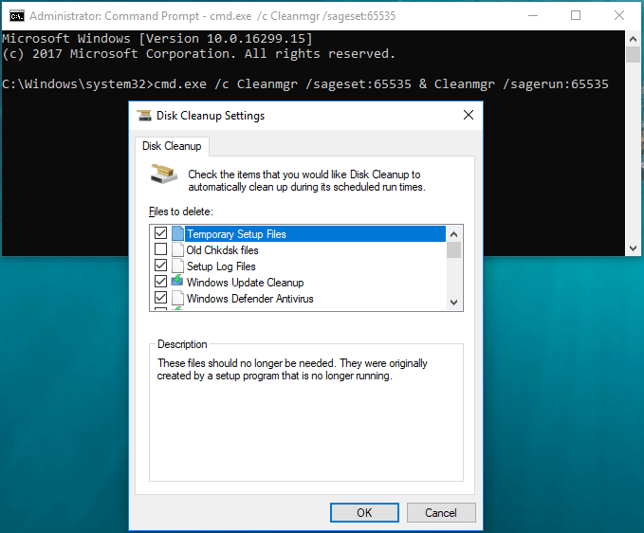This screenshot has width=644, height=533.
Task: Click the Old Chkdsk files page icon
Action: [177, 249]
